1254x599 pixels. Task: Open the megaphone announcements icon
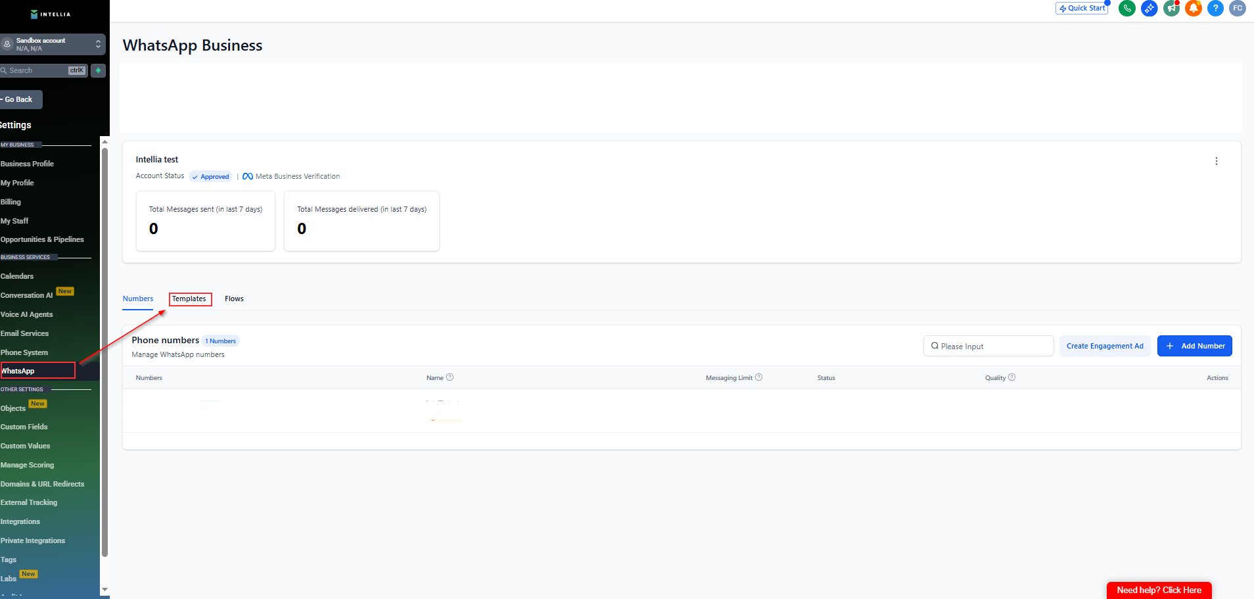point(1171,9)
